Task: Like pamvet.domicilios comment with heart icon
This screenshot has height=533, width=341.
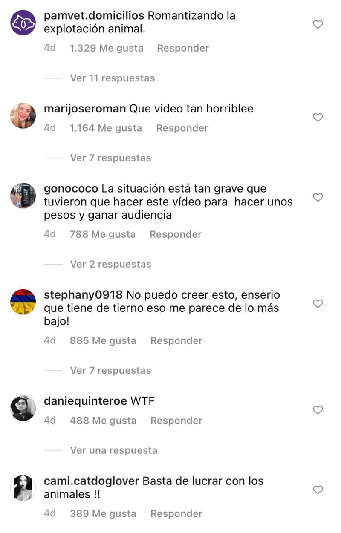Action: pyautogui.click(x=318, y=24)
